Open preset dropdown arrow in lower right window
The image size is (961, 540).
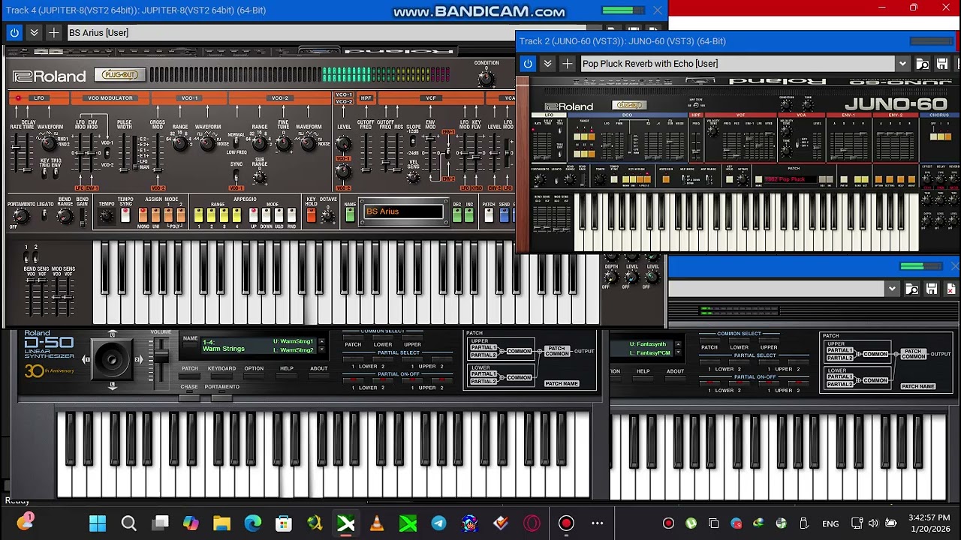(892, 289)
